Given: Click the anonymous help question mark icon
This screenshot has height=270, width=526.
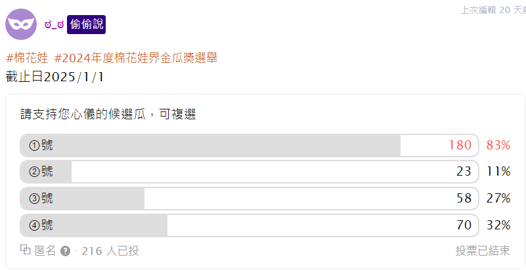Looking at the screenshot, I should (x=66, y=251).
